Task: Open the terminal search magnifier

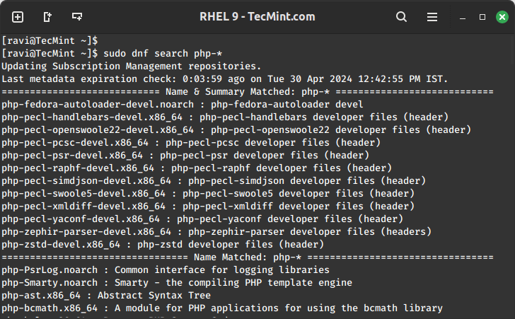Action: tap(401, 16)
